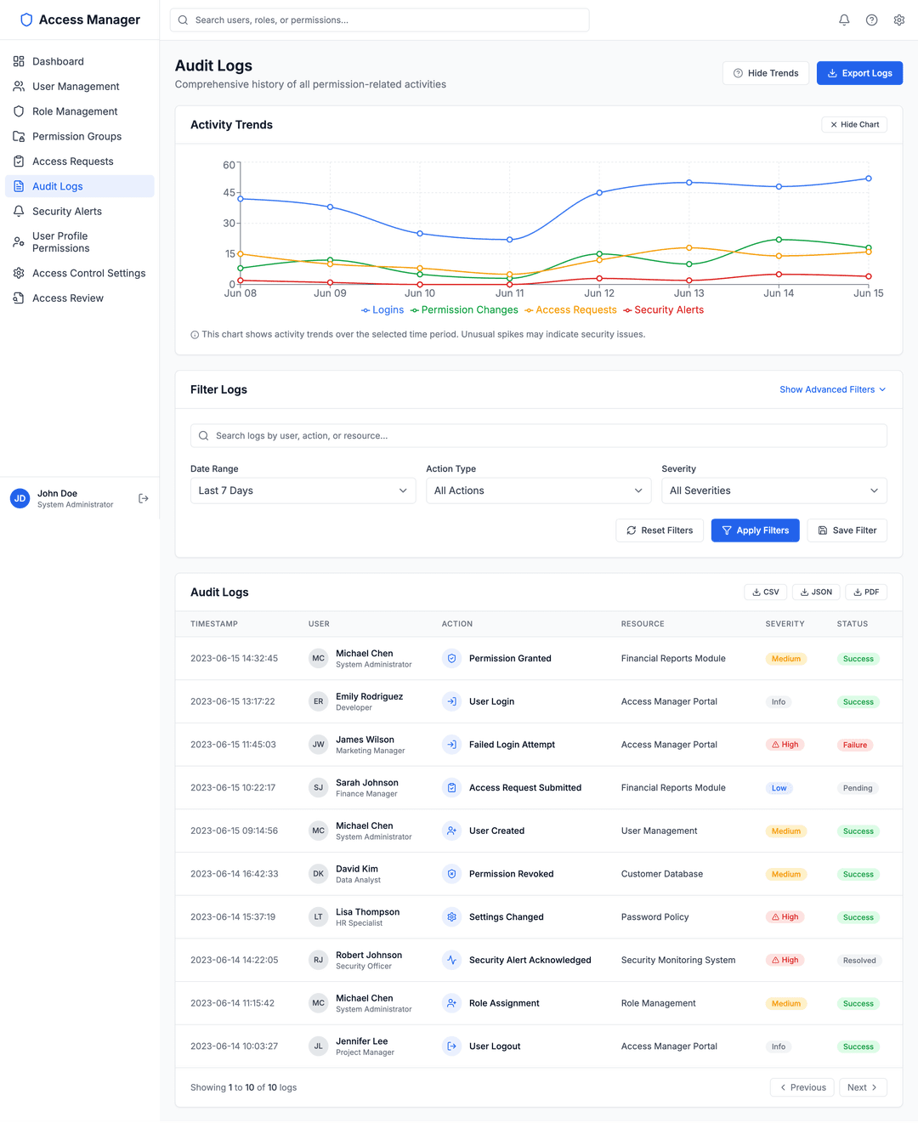Click the Access Manager shield logo
The width and height of the screenshot is (918, 1123).
(26, 20)
